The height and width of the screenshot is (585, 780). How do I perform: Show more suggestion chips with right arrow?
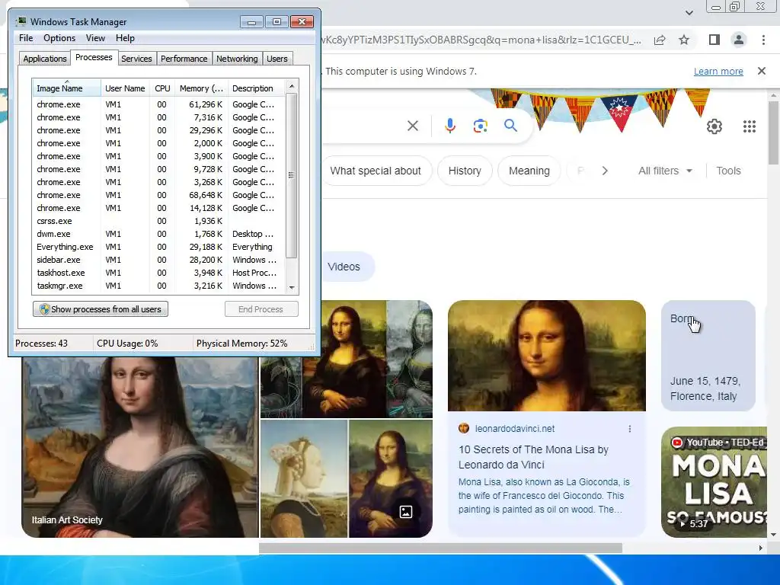click(604, 171)
